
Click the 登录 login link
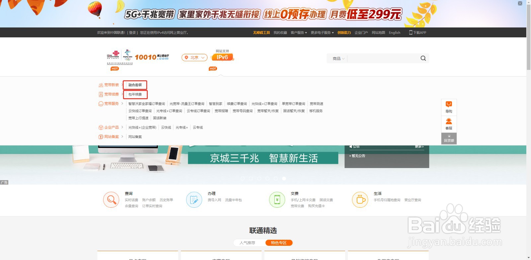click(x=132, y=32)
